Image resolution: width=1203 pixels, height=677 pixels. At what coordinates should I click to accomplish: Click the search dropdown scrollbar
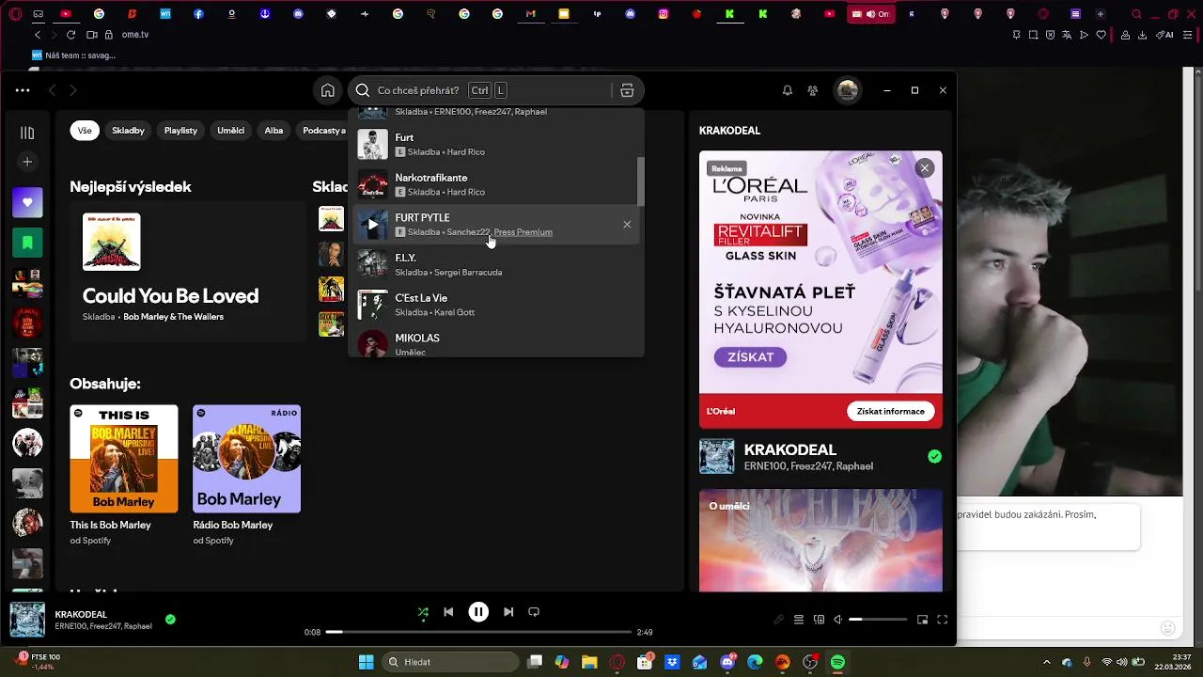coord(641,181)
